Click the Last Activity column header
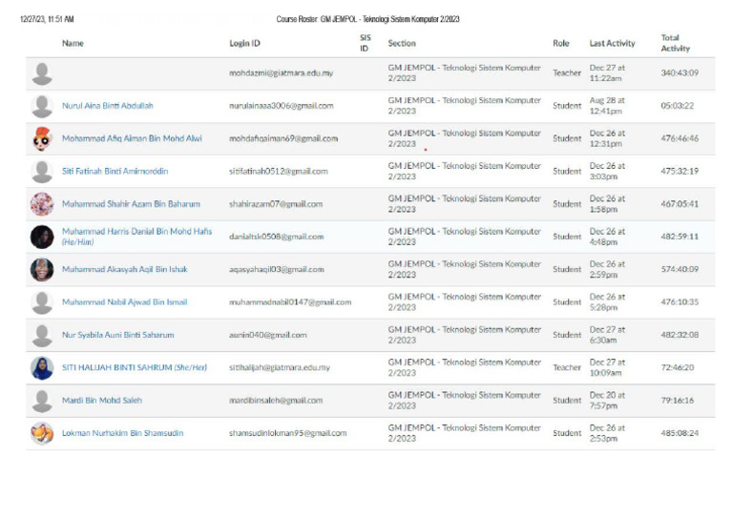Viewport: 733px width, 518px height. pos(612,43)
